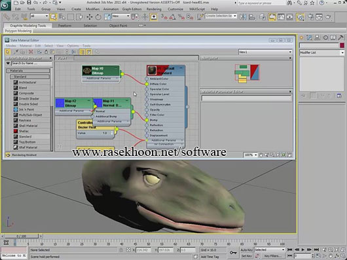Click the Bezier Float Value spinner
This screenshot has width=347, height=260.
[112, 133]
